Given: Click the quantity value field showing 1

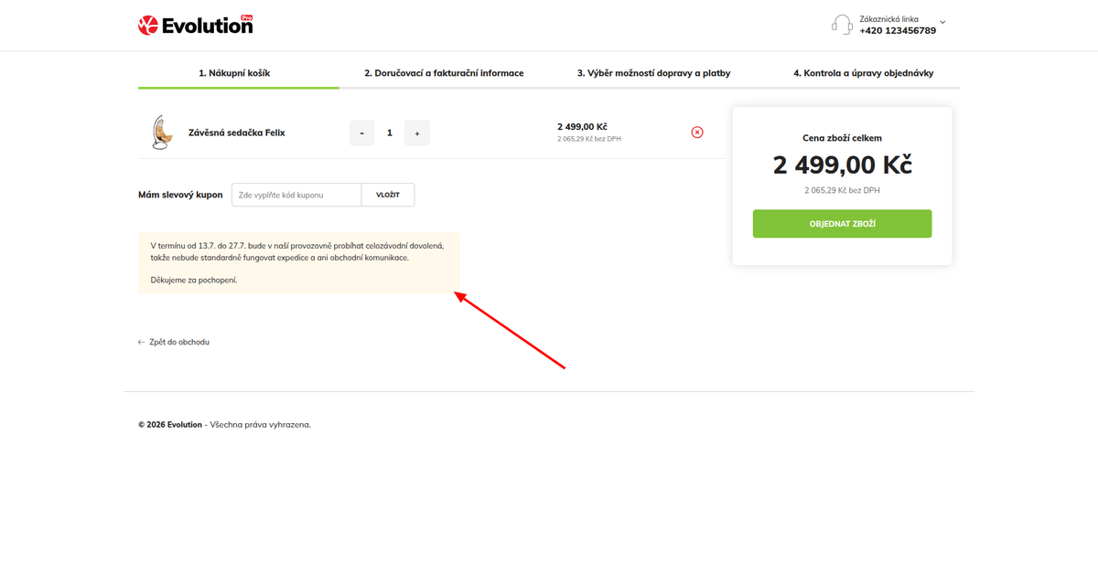Looking at the screenshot, I should tap(390, 133).
